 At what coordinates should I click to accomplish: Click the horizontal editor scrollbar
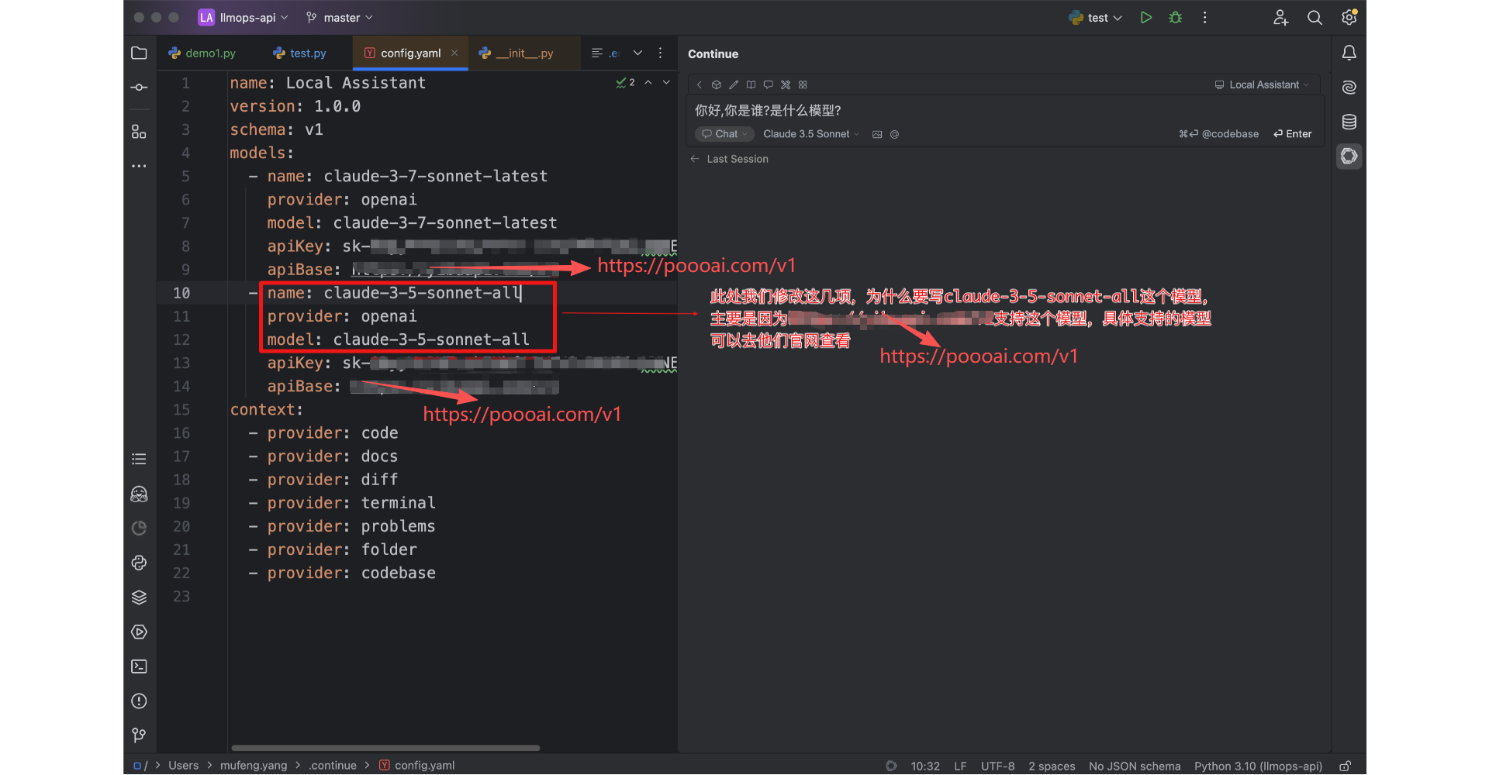[385, 748]
